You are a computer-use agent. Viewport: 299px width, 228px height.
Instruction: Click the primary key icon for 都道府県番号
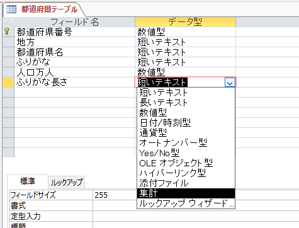(x=7, y=31)
